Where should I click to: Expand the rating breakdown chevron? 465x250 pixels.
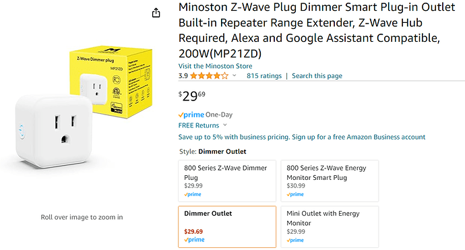(235, 75)
